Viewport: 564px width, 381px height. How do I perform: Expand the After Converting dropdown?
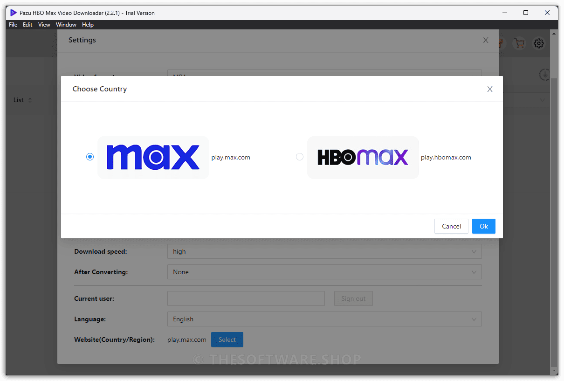324,272
